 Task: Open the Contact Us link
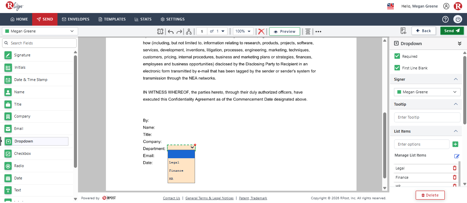tap(171, 198)
